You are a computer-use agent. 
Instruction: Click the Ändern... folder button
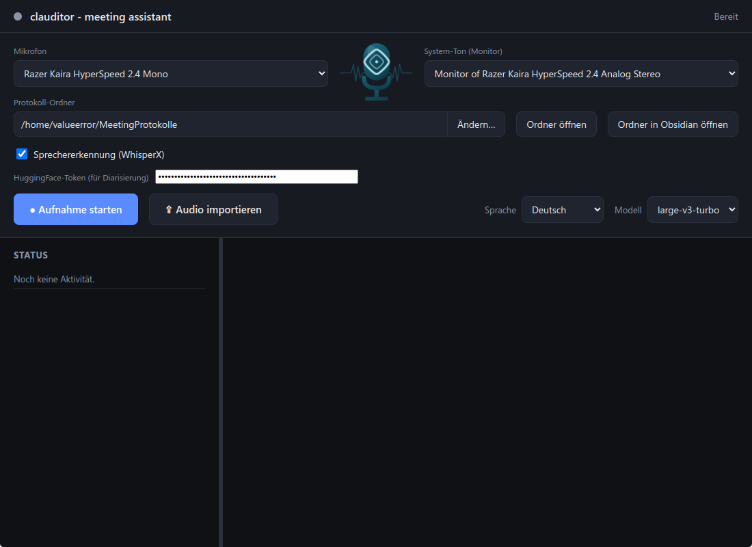(476, 124)
